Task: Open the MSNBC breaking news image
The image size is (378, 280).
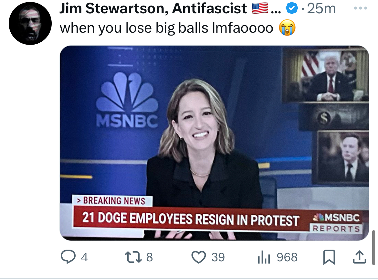Action: pos(214,143)
